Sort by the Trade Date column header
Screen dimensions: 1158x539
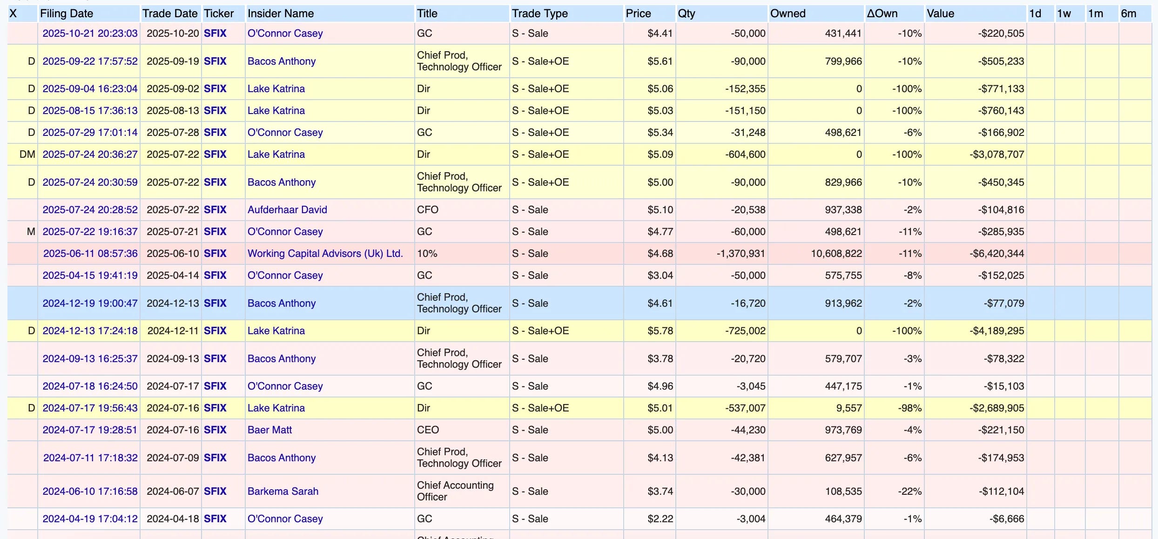coord(170,13)
